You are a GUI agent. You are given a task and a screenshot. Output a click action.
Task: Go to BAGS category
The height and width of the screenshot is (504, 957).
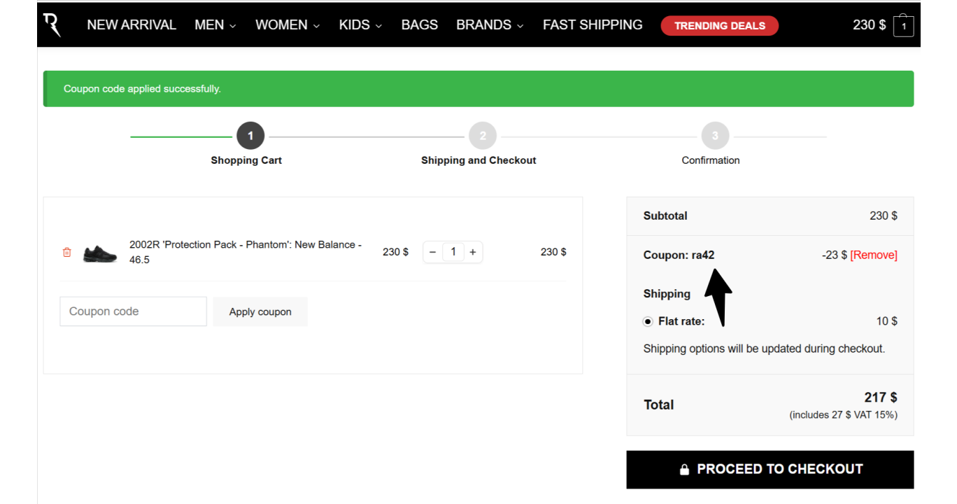click(x=420, y=25)
